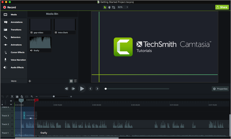
Task: Click the preview playback scrubber handle
Action: 106,89
